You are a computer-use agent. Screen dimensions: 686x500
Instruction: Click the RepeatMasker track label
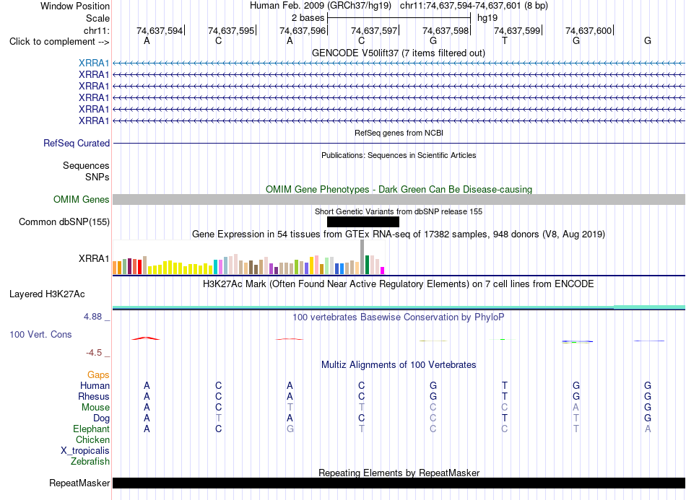(79, 483)
